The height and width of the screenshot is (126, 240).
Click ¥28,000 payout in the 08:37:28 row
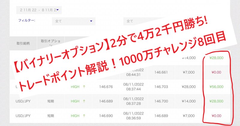click(216, 101)
